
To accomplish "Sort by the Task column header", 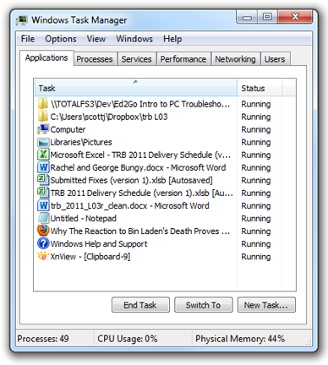I will pos(136,88).
